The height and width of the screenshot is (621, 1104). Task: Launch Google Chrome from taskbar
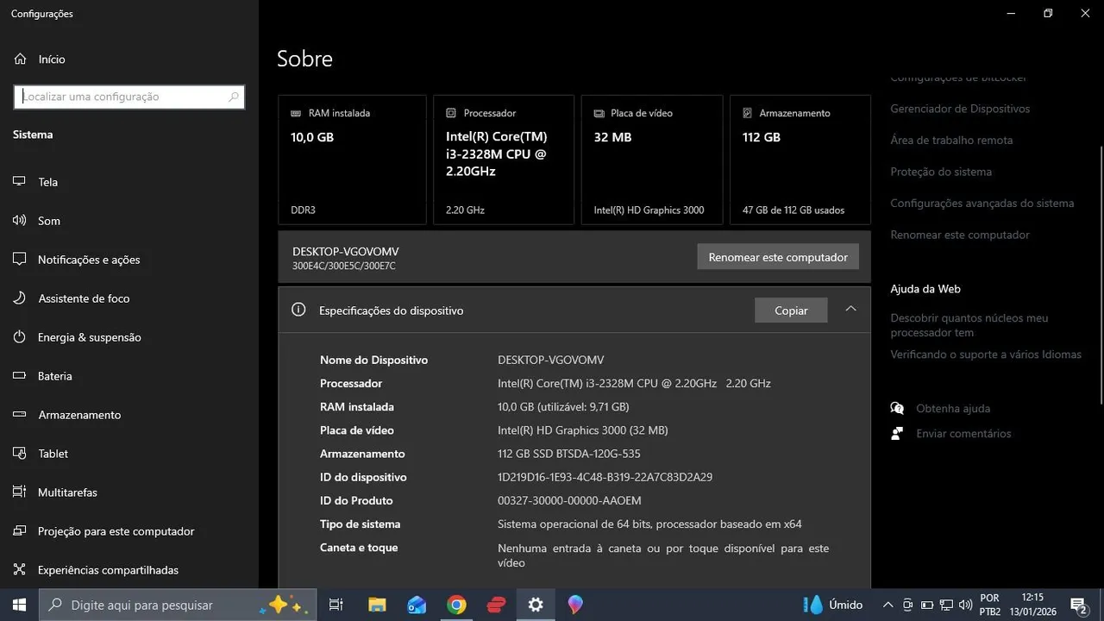pyautogui.click(x=456, y=605)
